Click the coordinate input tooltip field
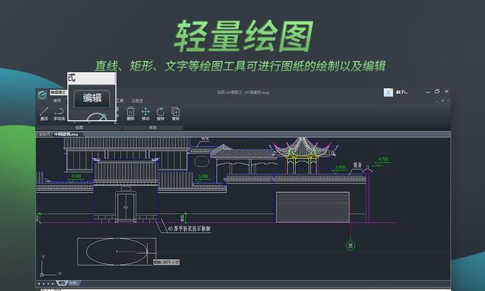Screen dimensions: 485x291 pyautogui.click(x=167, y=262)
